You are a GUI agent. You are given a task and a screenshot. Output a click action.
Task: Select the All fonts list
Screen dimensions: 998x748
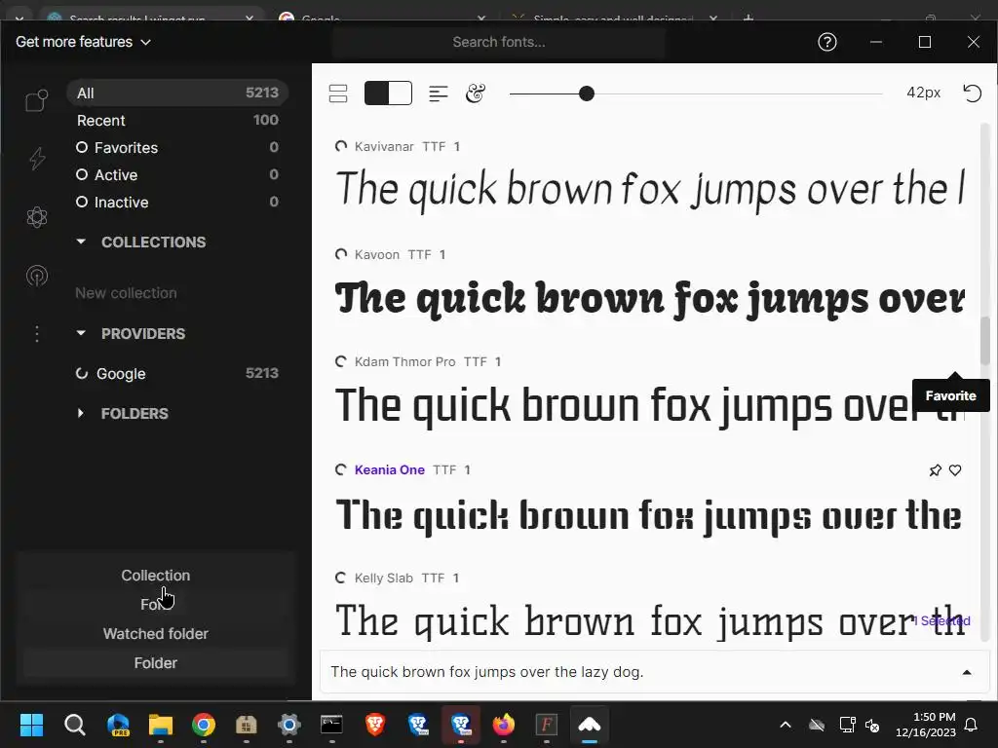177,93
